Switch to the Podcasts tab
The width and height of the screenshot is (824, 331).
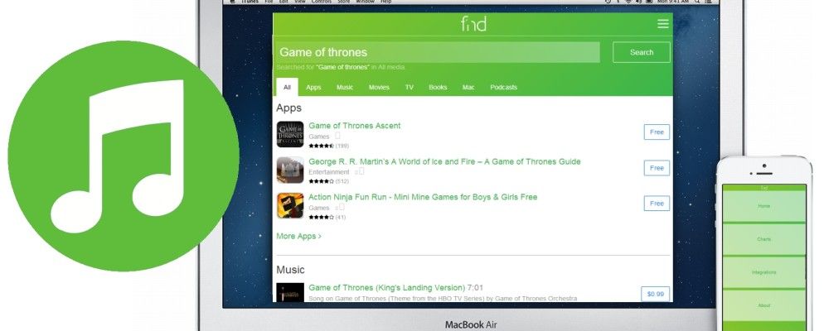[503, 87]
